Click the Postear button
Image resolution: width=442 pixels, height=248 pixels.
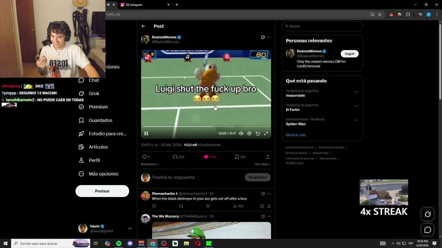(x=102, y=191)
